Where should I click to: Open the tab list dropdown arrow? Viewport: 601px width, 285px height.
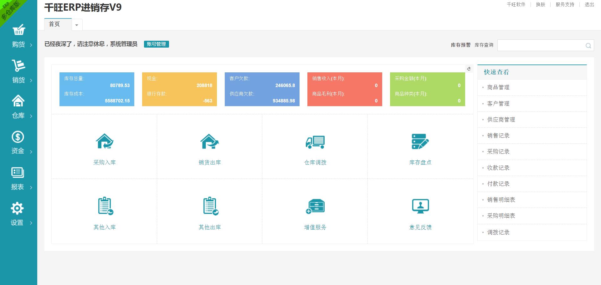coord(77,25)
